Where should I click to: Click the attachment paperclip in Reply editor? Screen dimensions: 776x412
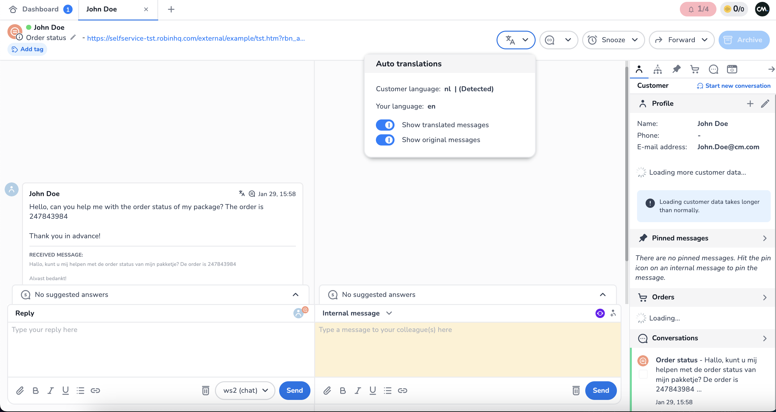pyautogui.click(x=20, y=390)
